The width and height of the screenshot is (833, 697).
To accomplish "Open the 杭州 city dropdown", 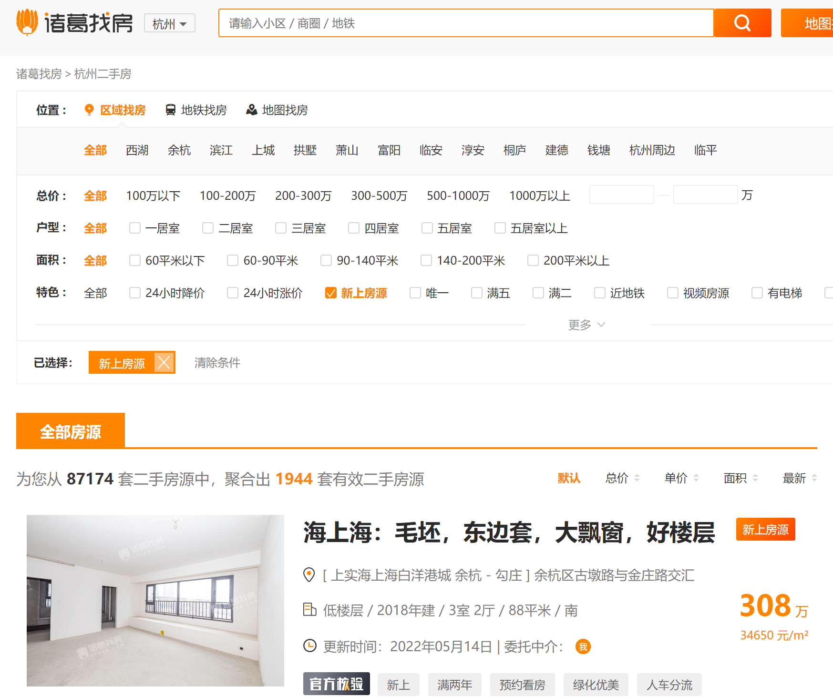I will (170, 23).
